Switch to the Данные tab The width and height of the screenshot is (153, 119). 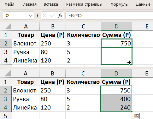(143, 4)
